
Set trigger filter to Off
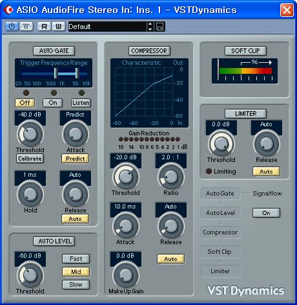pos(25,103)
